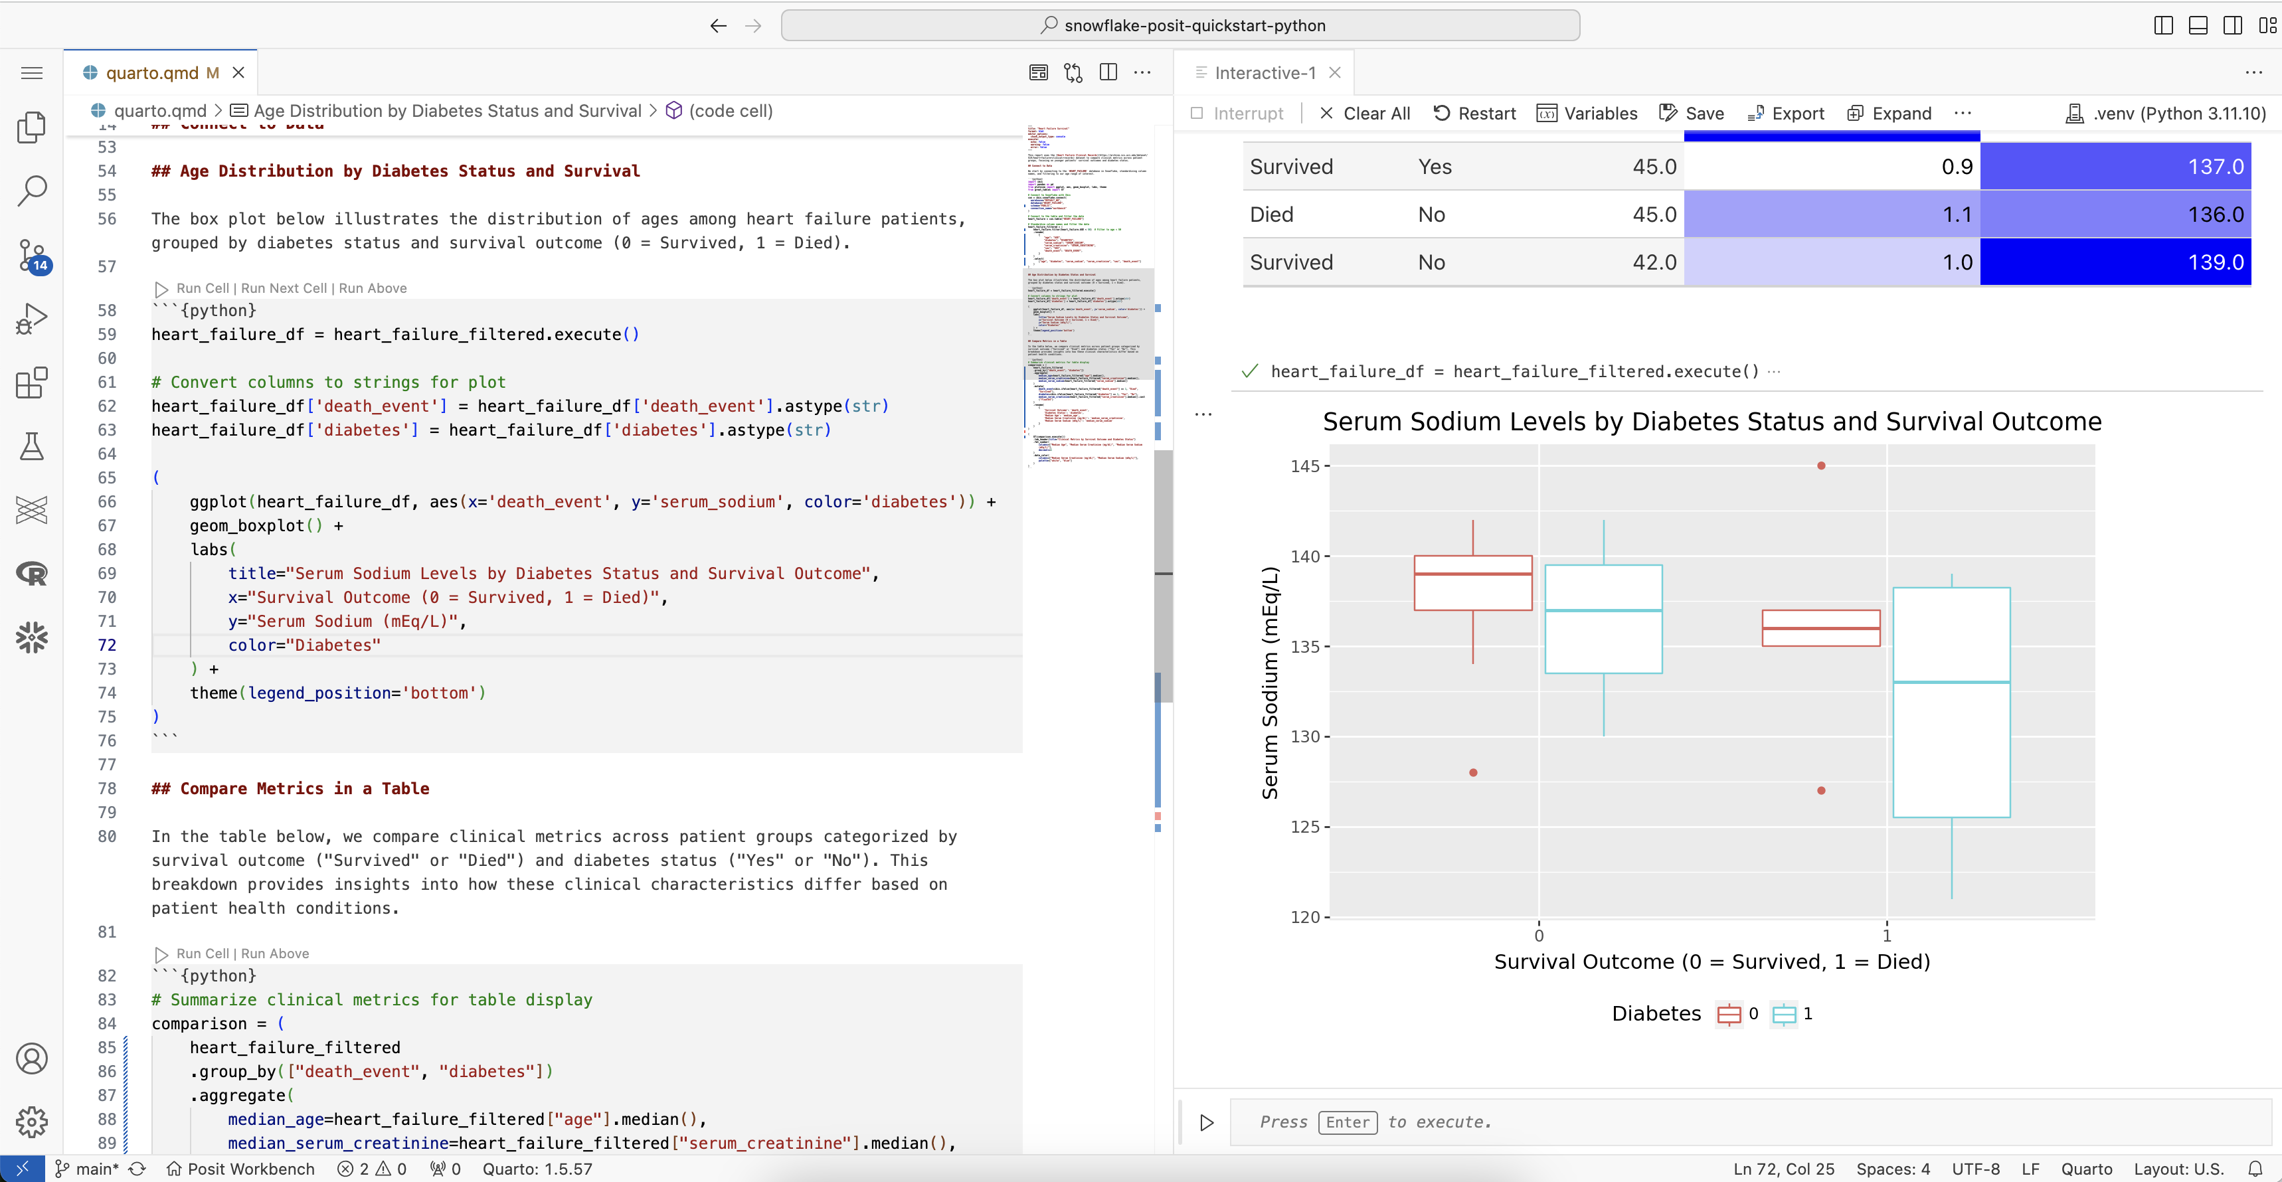Toggle the secondary sidebar layout icon
The width and height of the screenshot is (2282, 1182).
[x=2232, y=25]
